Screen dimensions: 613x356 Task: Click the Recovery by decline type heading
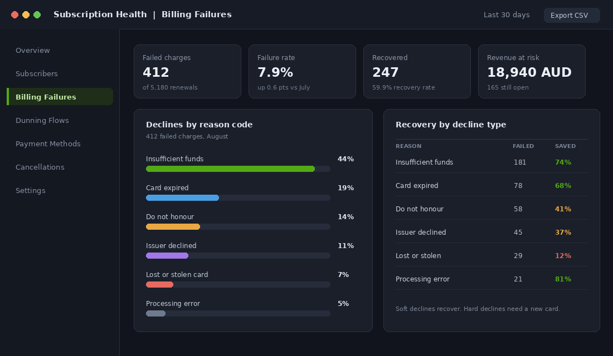click(x=451, y=125)
